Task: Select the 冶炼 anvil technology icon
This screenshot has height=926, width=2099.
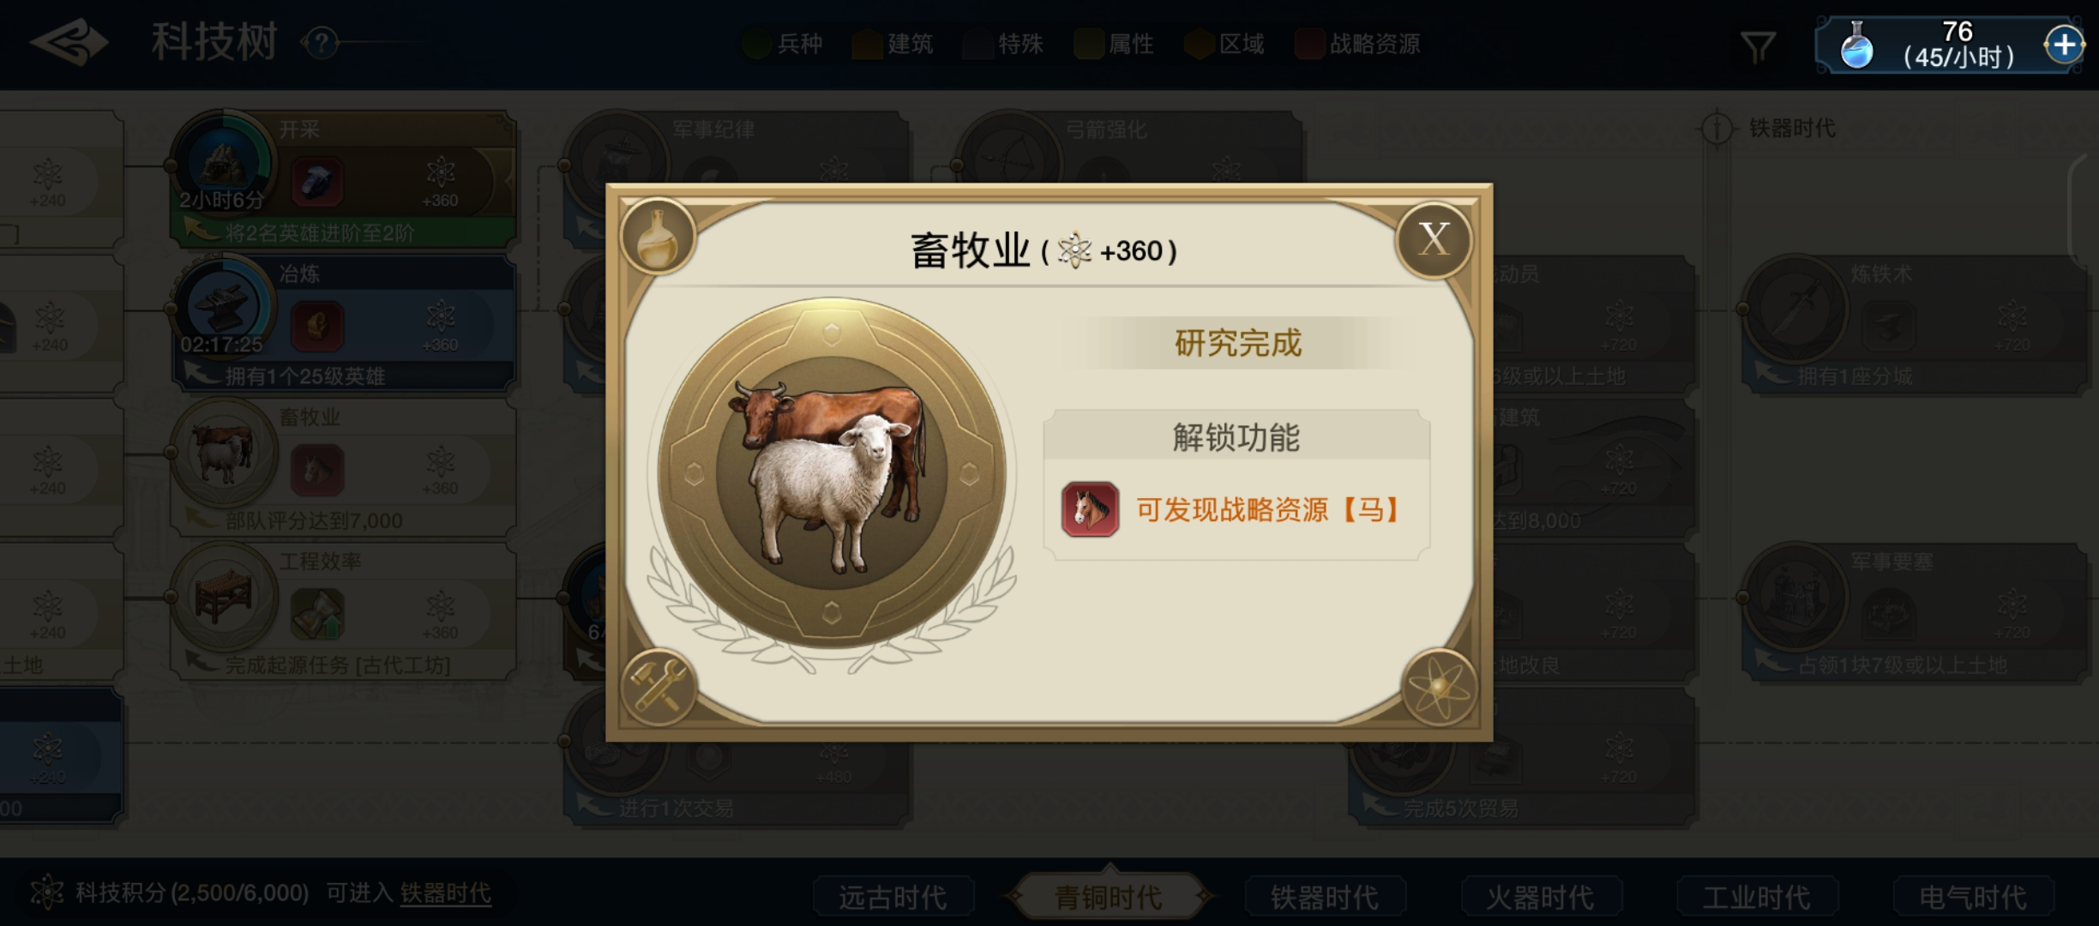Action: (x=223, y=307)
